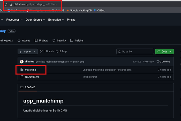Click the file icon for README.md
The width and height of the screenshot is (181, 121).
22,77
